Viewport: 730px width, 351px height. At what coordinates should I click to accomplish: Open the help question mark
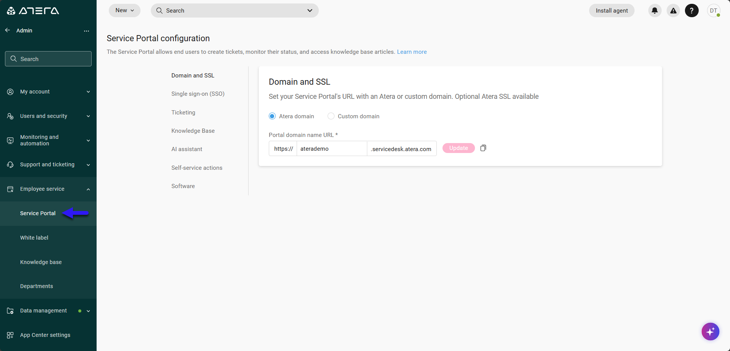pos(692,11)
